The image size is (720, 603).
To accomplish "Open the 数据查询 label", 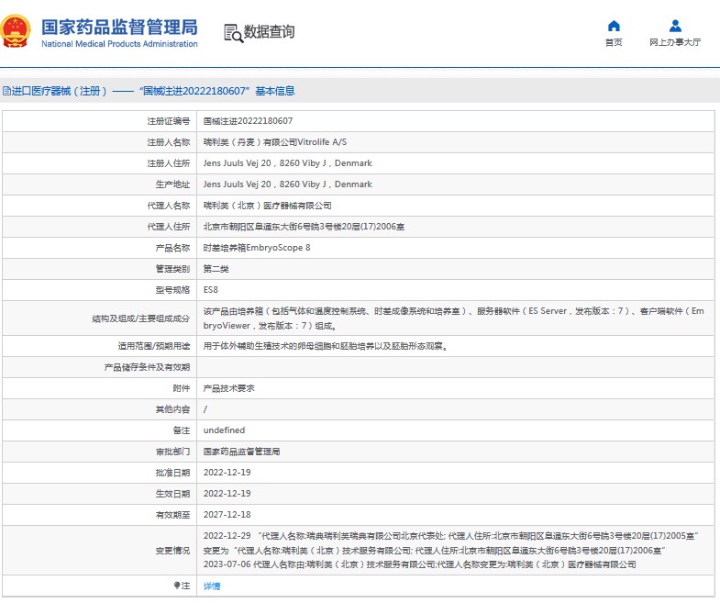I will click(269, 32).
